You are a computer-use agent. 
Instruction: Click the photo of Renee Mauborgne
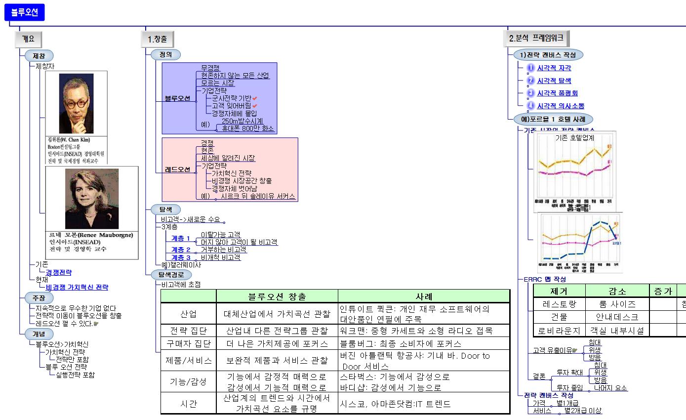pyautogui.click(x=92, y=199)
